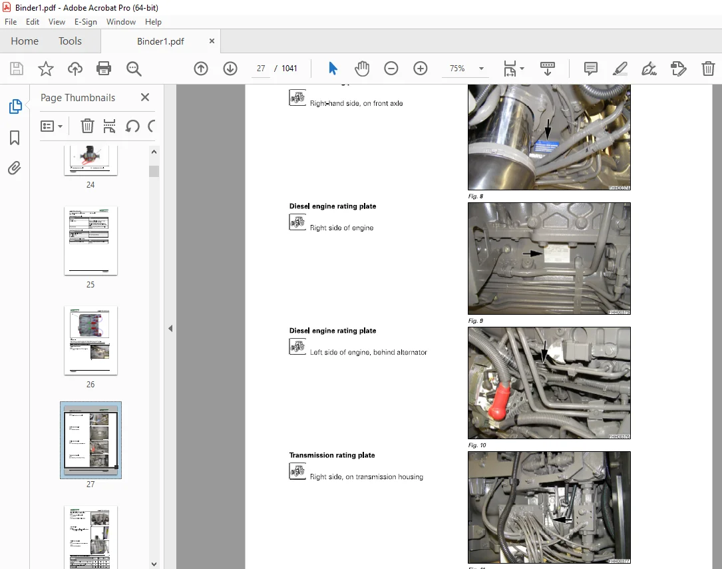Select page 25 thumbnail
The width and height of the screenshot is (722, 569).
click(90, 241)
